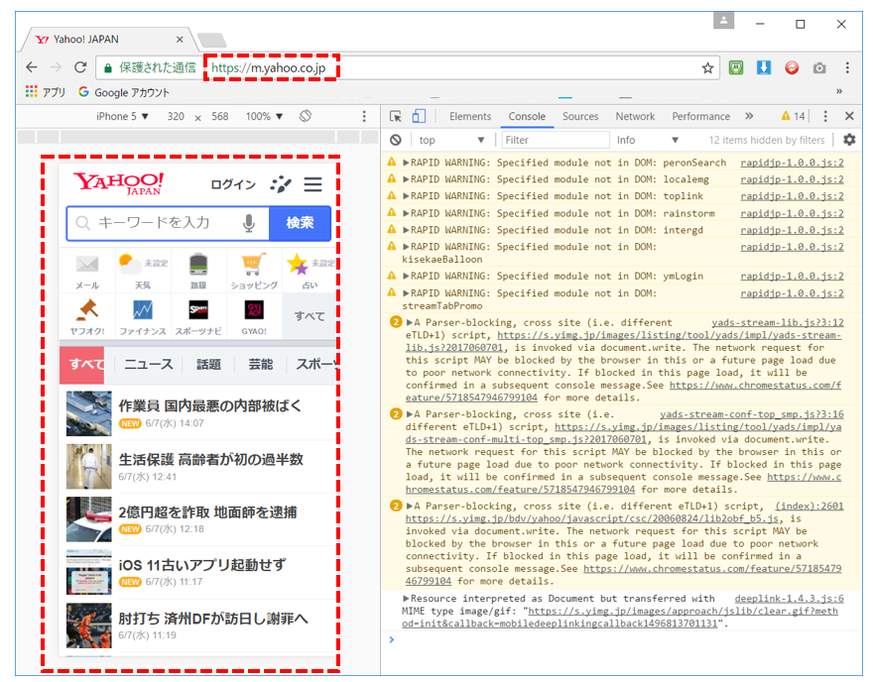The image size is (873, 682).
Task: Clear the console with the ban icon
Action: [x=395, y=140]
